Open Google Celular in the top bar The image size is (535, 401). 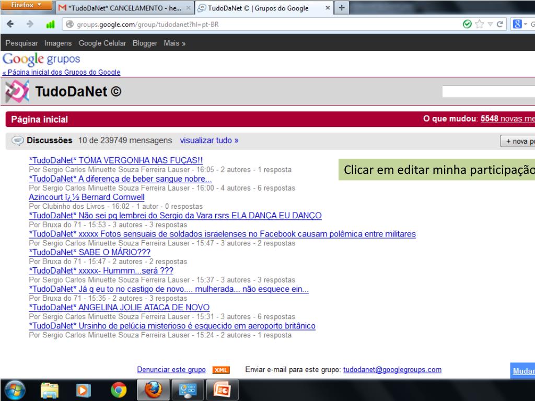pyautogui.click(x=102, y=43)
